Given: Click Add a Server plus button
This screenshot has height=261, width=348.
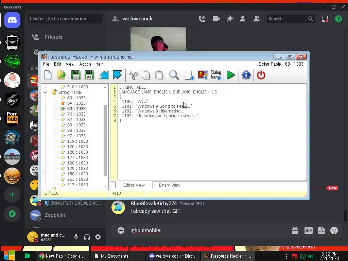Looking at the screenshot, I should coord(12,195).
